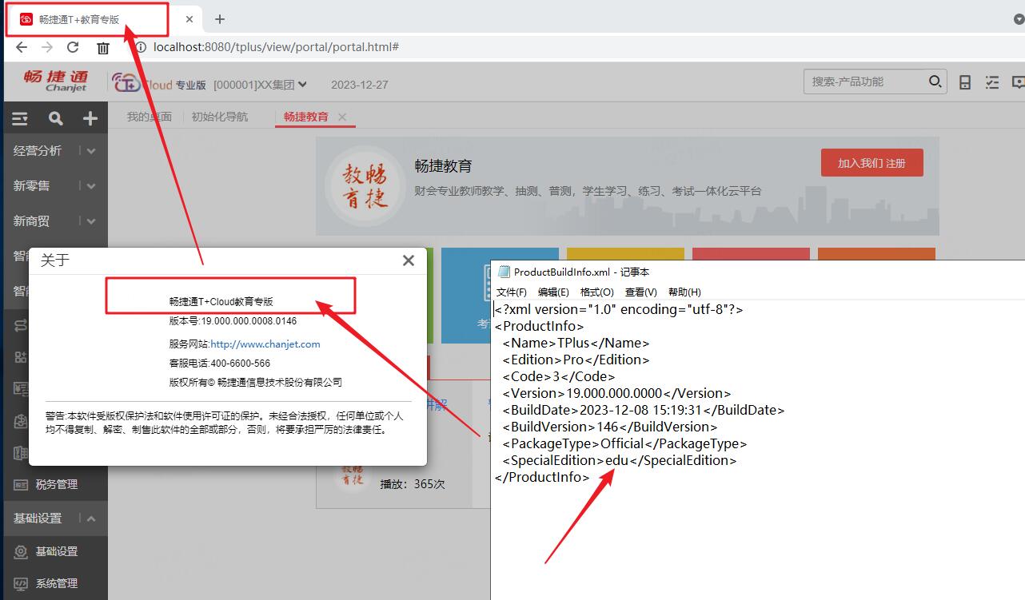Open Notepad 查看(V) menu

tap(641, 292)
